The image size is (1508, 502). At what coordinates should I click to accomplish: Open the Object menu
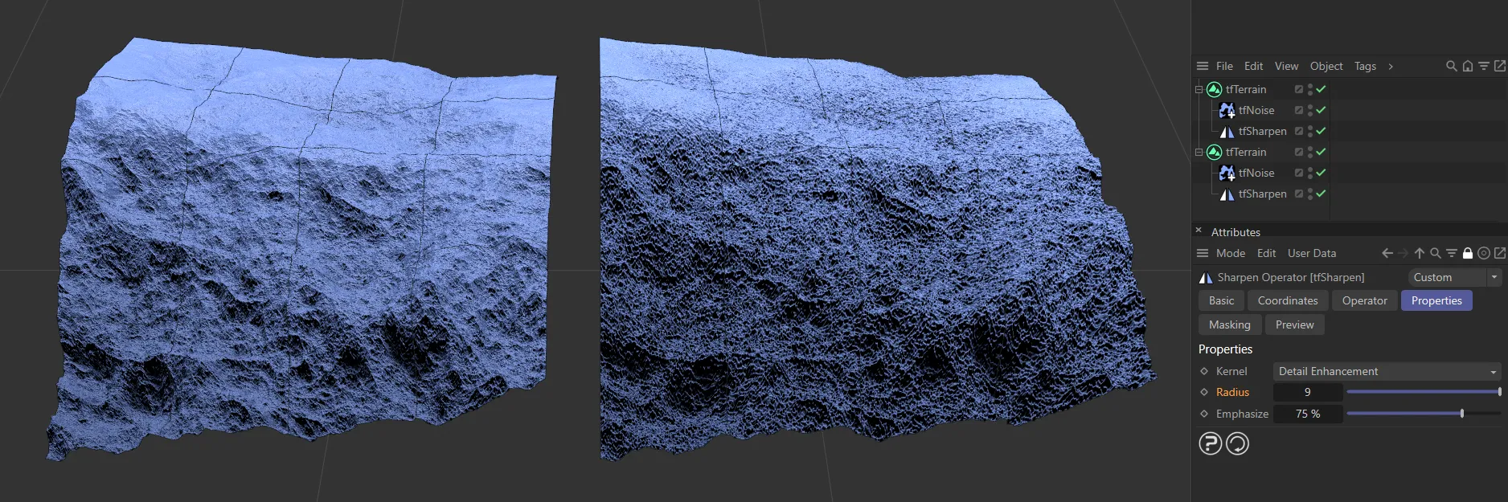click(1326, 66)
